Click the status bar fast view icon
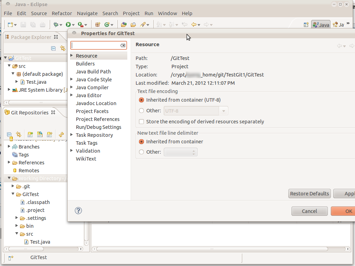This screenshot has width=355, height=266. click(11, 258)
